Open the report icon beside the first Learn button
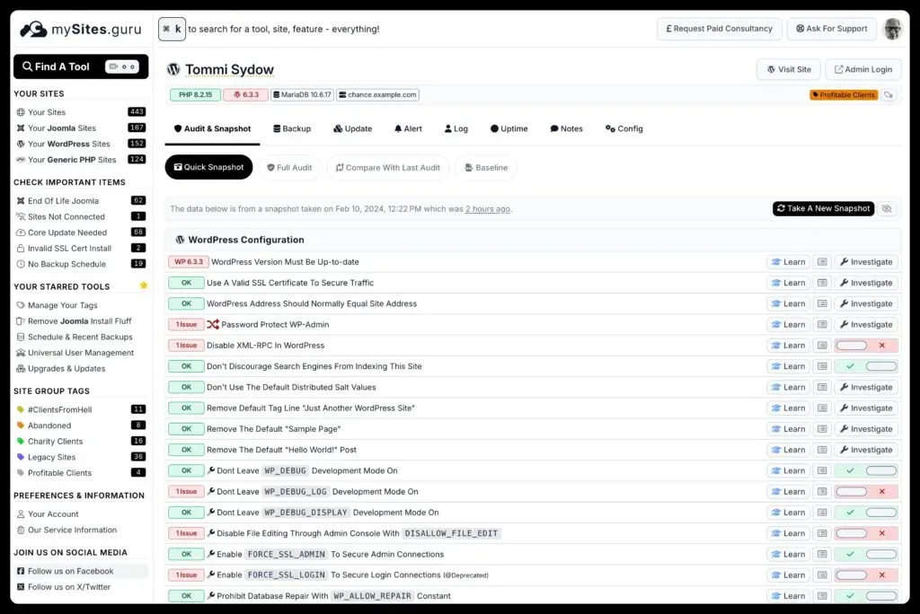Image resolution: width=920 pixels, height=614 pixels. pyautogui.click(x=821, y=261)
